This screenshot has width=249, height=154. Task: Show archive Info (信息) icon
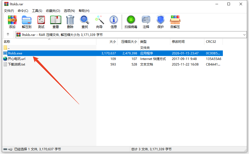(114, 20)
